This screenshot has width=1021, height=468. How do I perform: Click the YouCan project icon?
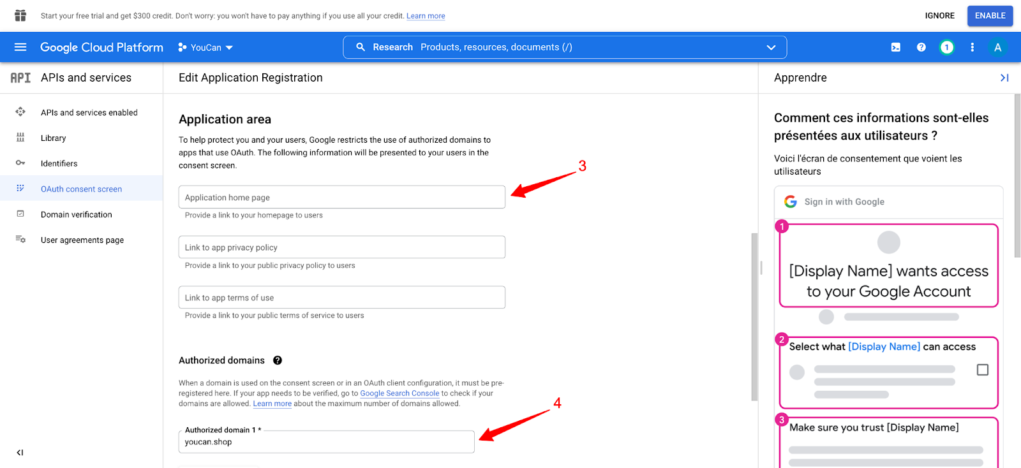(x=183, y=47)
